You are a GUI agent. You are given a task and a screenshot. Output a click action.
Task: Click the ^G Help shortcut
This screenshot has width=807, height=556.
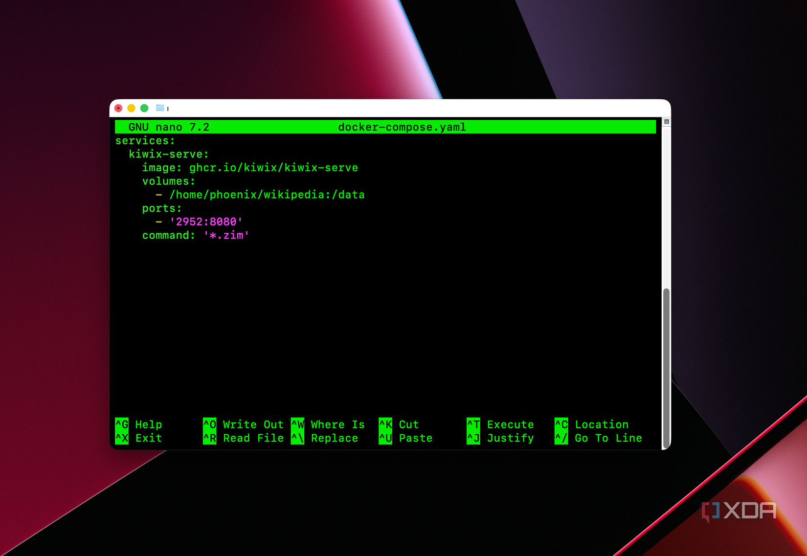click(139, 424)
